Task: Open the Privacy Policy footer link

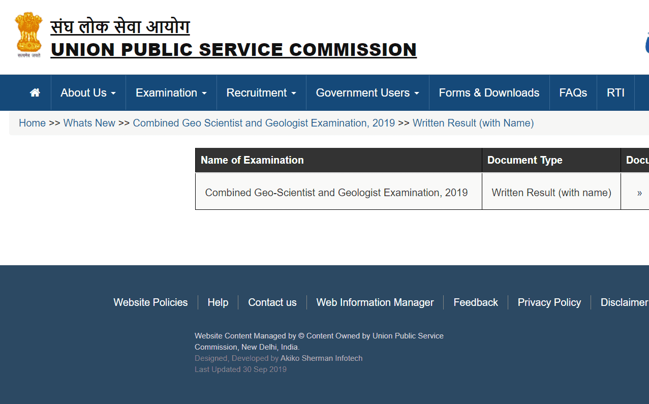Action: click(x=549, y=302)
